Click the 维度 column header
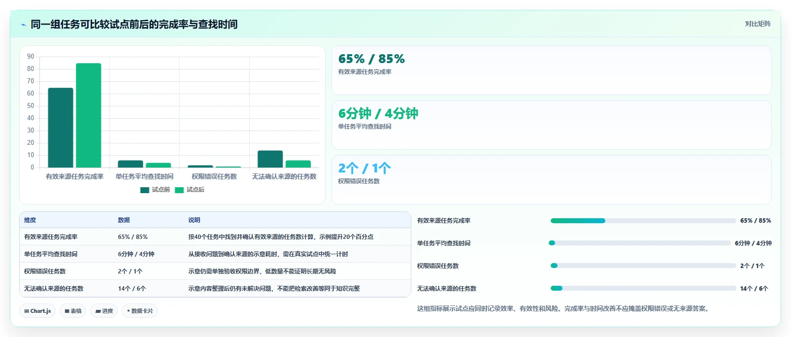The width and height of the screenshot is (791, 337). (30, 220)
